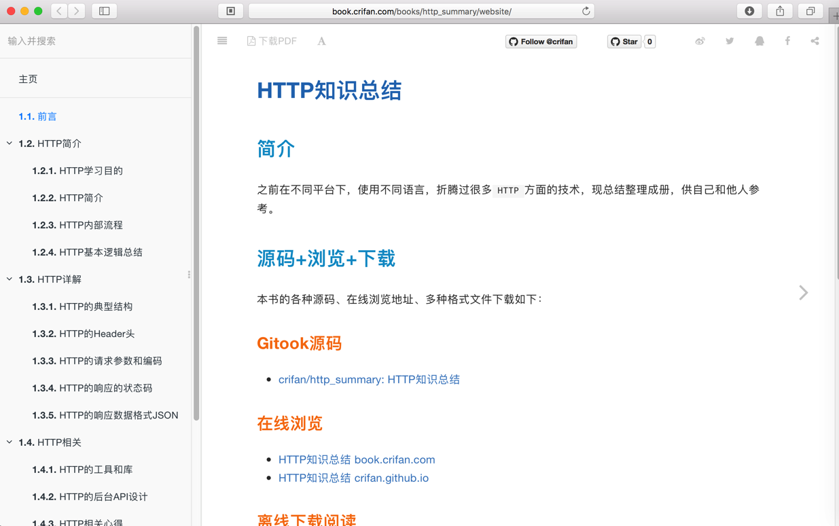Open 1.2.3. HTTP内部流程
Viewport: 839px width, 526px height.
point(77,225)
